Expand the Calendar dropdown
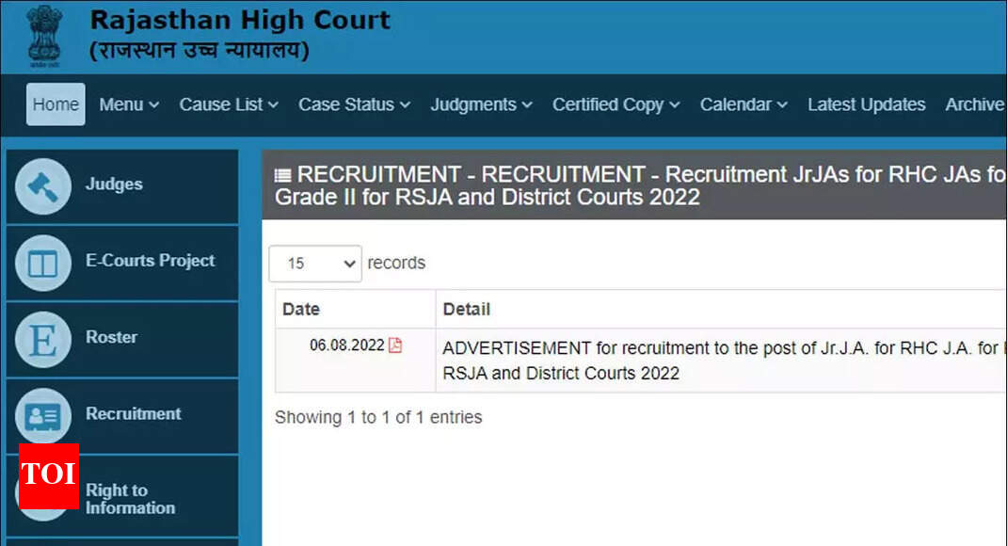 click(743, 104)
